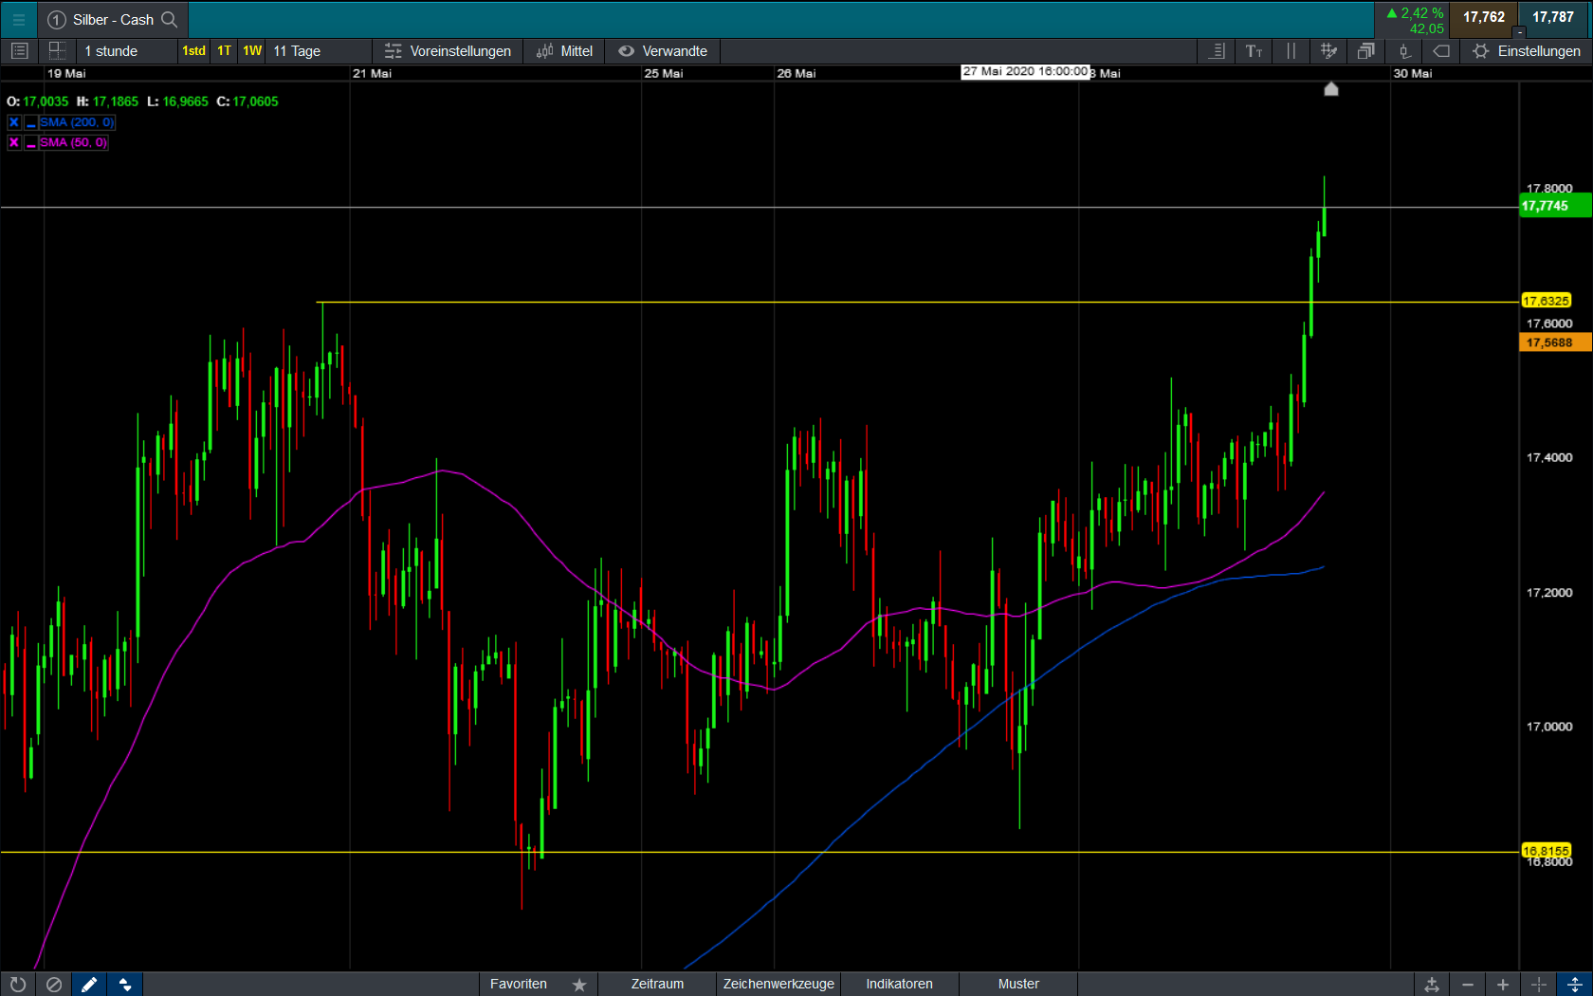Click the favorites star icon

[579, 985]
